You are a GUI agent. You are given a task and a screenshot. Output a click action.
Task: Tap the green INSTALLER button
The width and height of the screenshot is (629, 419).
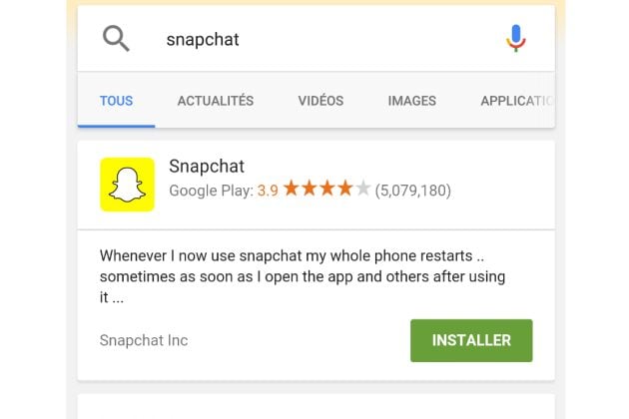pyautogui.click(x=471, y=340)
